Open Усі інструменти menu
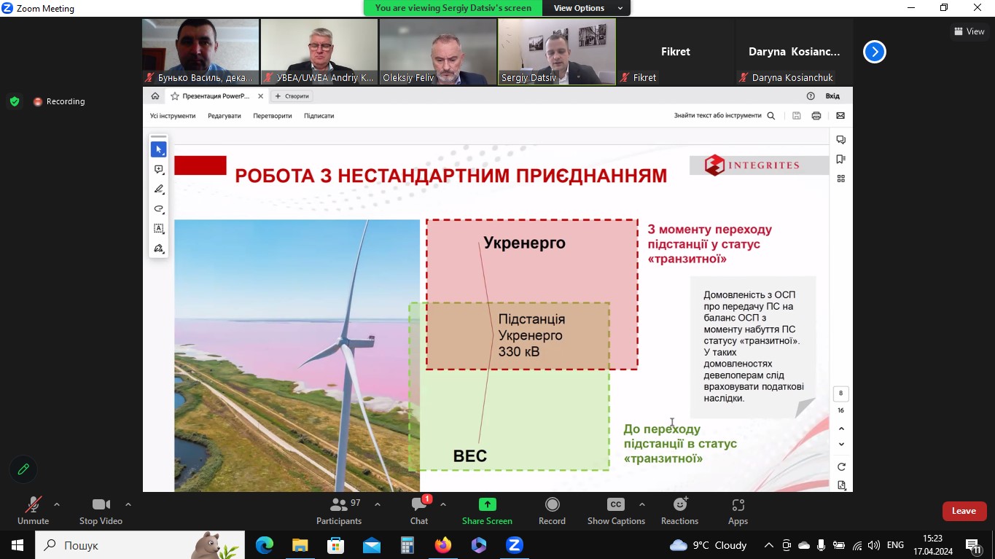Viewport: 995px width, 559px height. [x=173, y=116]
